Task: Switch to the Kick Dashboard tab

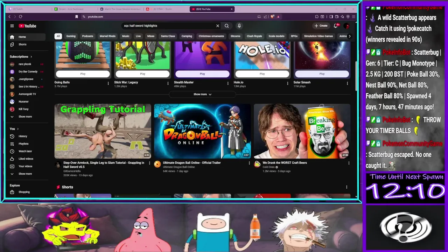Action: tap(75, 9)
